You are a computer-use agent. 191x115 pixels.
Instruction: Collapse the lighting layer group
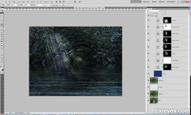tap(151, 16)
